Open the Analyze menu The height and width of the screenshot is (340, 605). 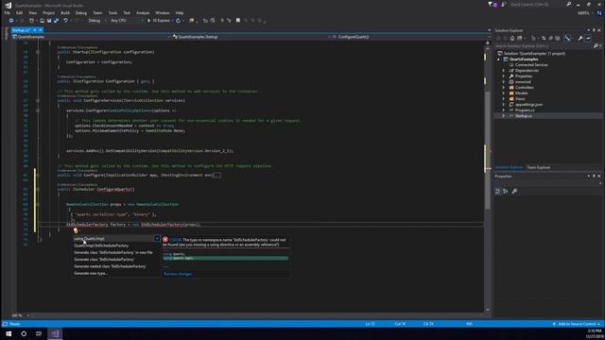click(143, 12)
